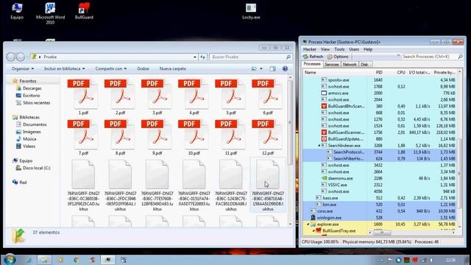Image resolution: width=471 pixels, height=265 pixels.
Task: Select the 9.pdf file icon
Action: point(157,134)
